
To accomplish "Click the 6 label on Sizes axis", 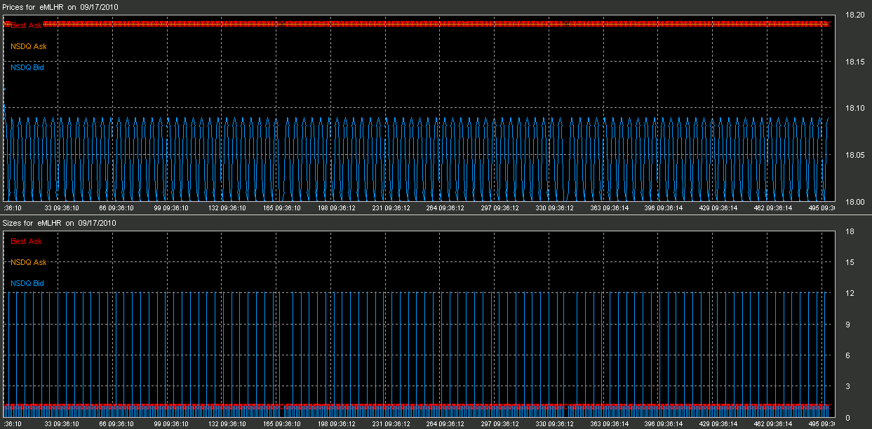I will (849, 355).
